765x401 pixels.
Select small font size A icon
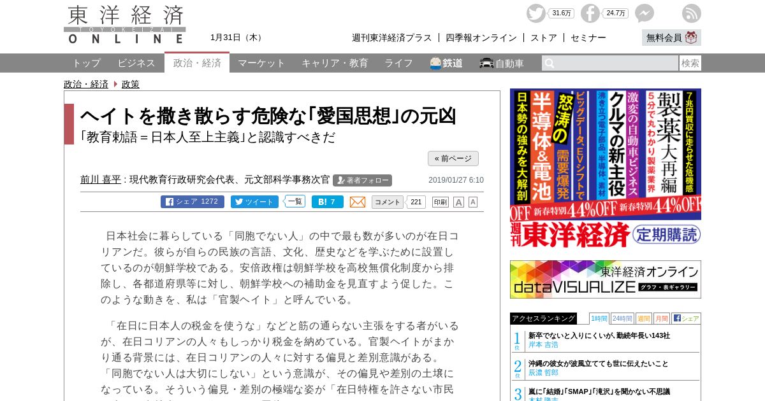pyautogui.click(x=473, y=202)
